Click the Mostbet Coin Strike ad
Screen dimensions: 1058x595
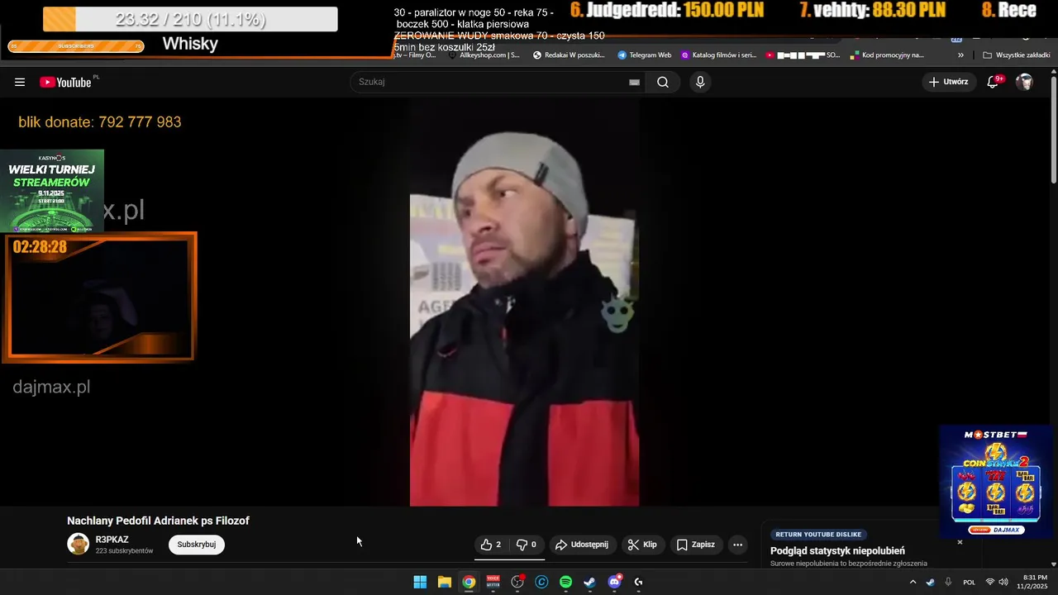tap(996, 482)
